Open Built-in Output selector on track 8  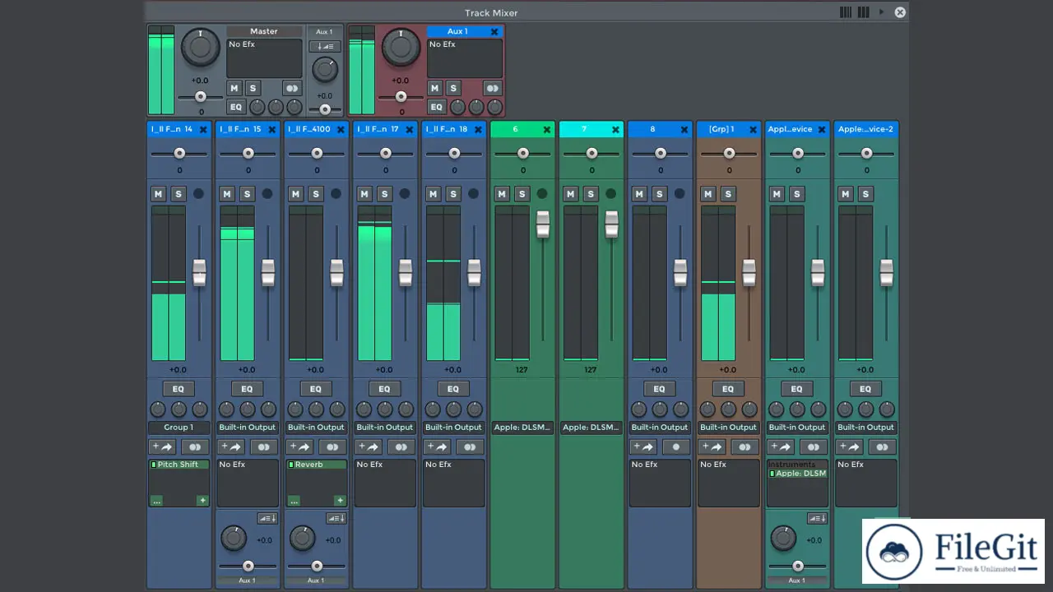click(x=660, y=428)
